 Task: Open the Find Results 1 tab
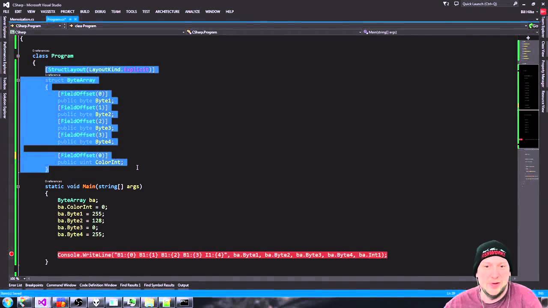coord(130,285)
